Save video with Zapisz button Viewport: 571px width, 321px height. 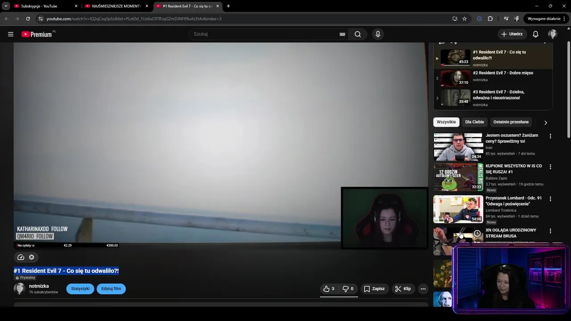pyautogui.click(x=374, y=289)
